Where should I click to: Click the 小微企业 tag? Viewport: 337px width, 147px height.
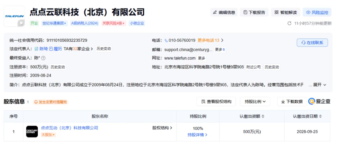point(137,23)
